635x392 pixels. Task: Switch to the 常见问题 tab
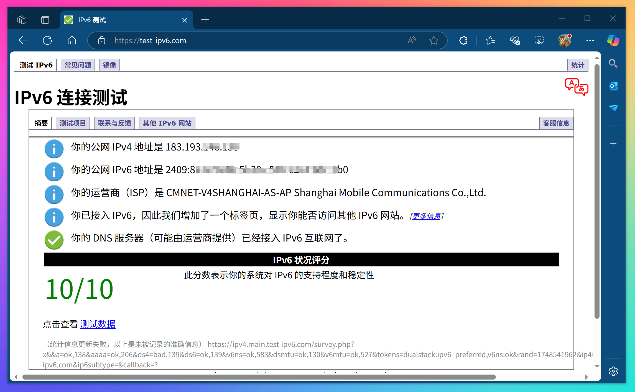[77, 65]
